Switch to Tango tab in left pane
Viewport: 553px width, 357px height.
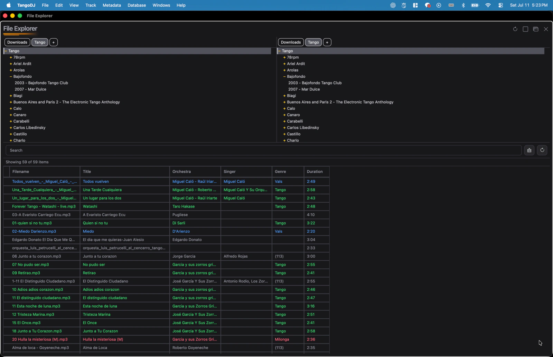[x=40, y=42]
